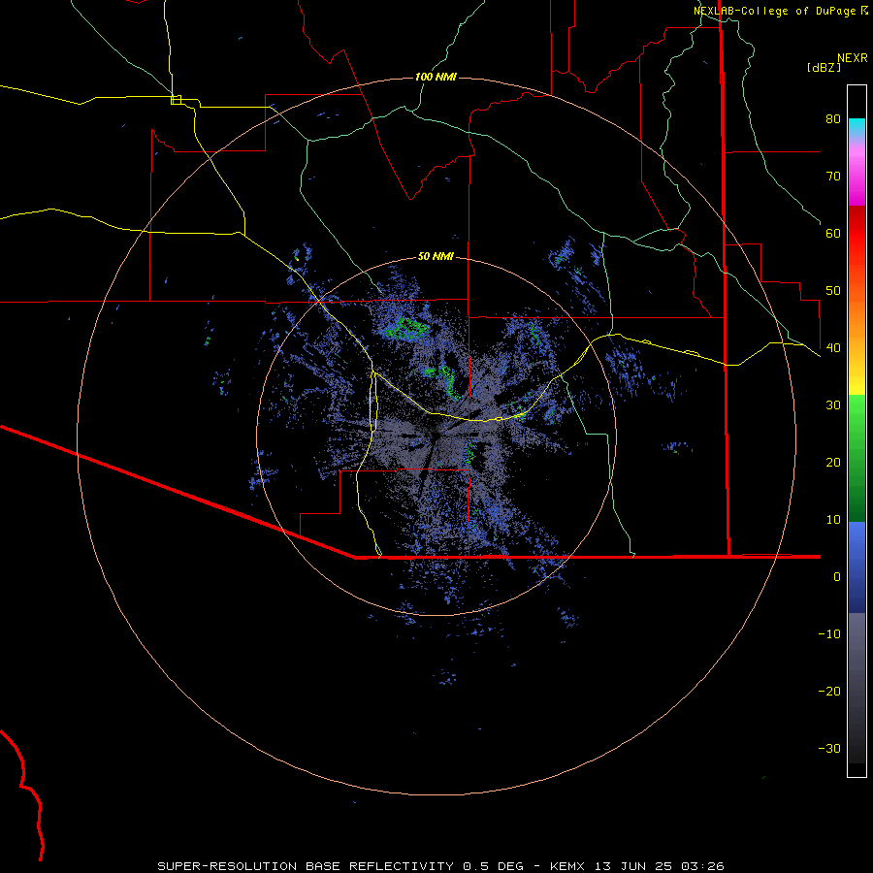The height and width of the screenshot is (873, 873).
Task: Click the -20 value on the dBZ scale
Action: tap(829, 692)
